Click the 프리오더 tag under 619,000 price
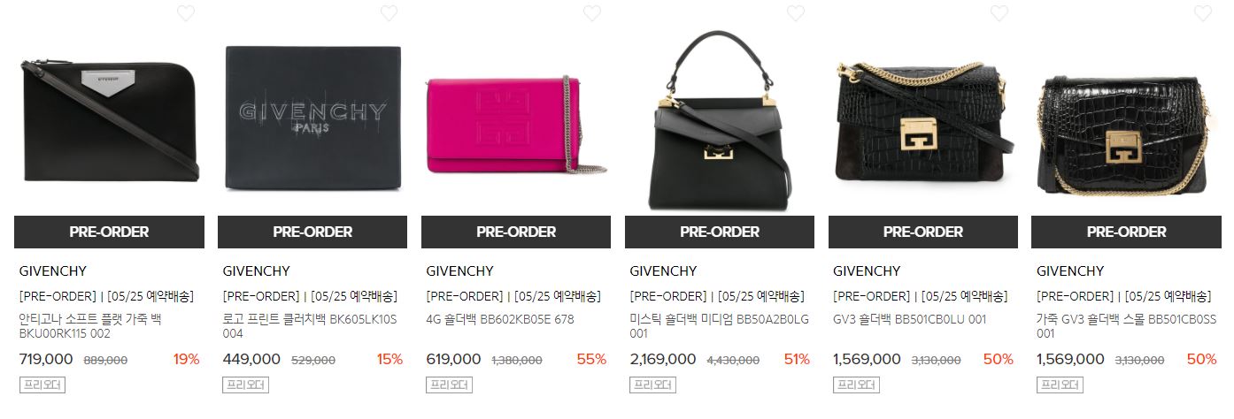The width and height of the screenshot is (1234, 419). pos(450,385)
